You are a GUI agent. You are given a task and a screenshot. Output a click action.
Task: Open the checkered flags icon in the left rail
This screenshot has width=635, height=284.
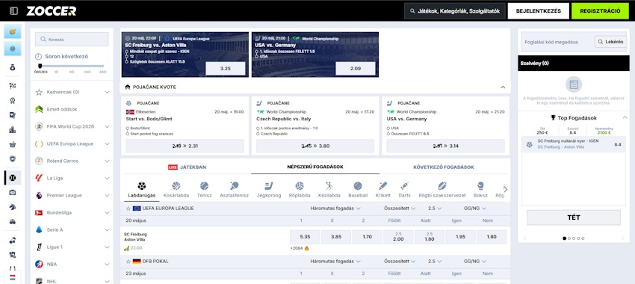point(13,86)
